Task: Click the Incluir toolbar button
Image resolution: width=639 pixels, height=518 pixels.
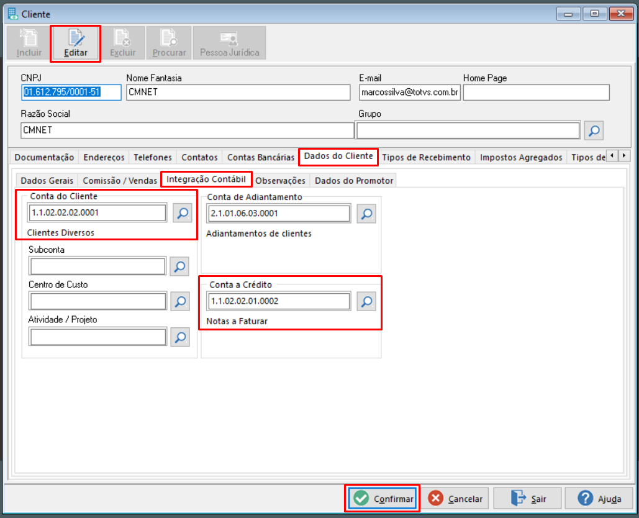Action: click(29, 43)
